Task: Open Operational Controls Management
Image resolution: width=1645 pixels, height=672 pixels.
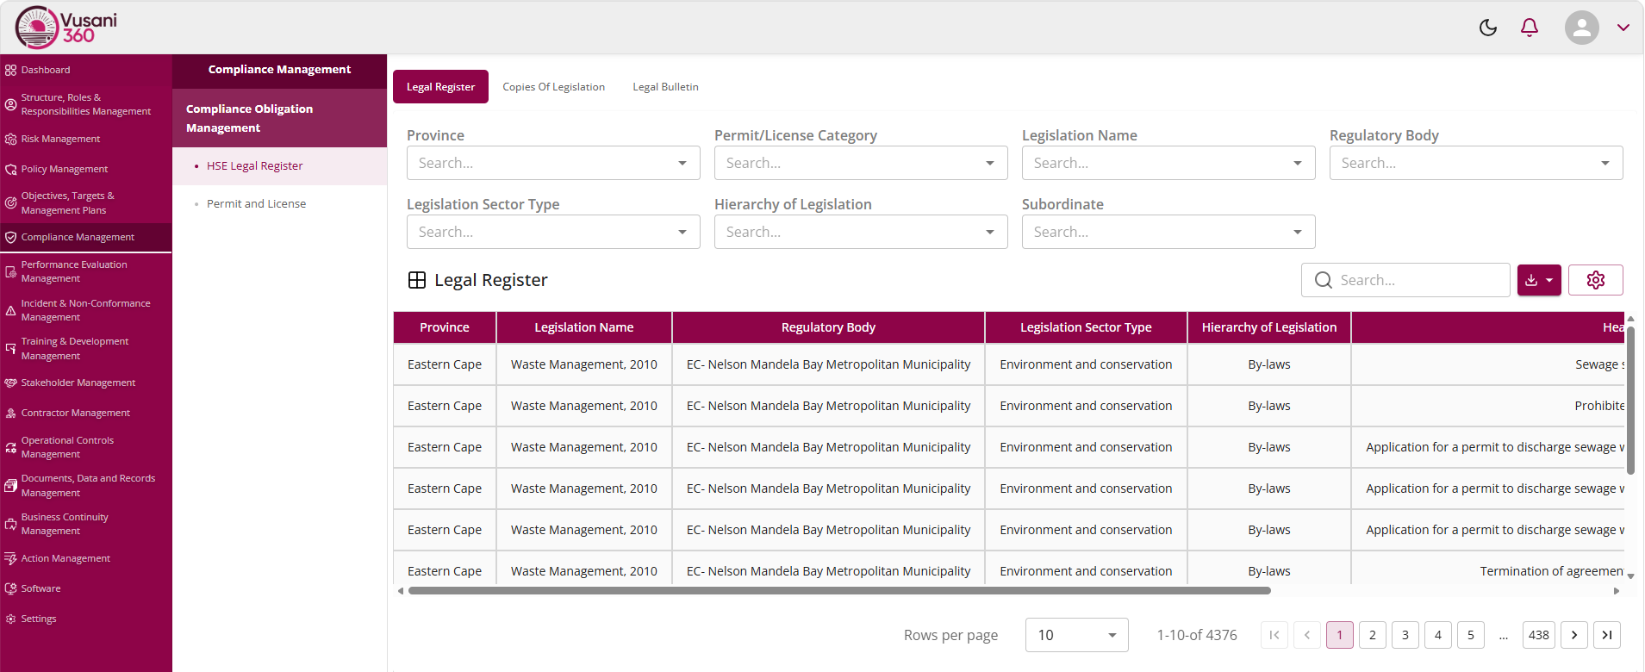Action: [86, 447]
